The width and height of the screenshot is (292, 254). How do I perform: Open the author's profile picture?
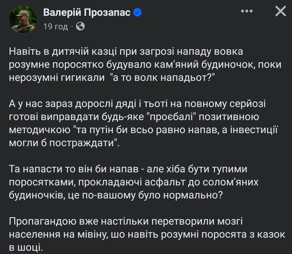(23, 20)
